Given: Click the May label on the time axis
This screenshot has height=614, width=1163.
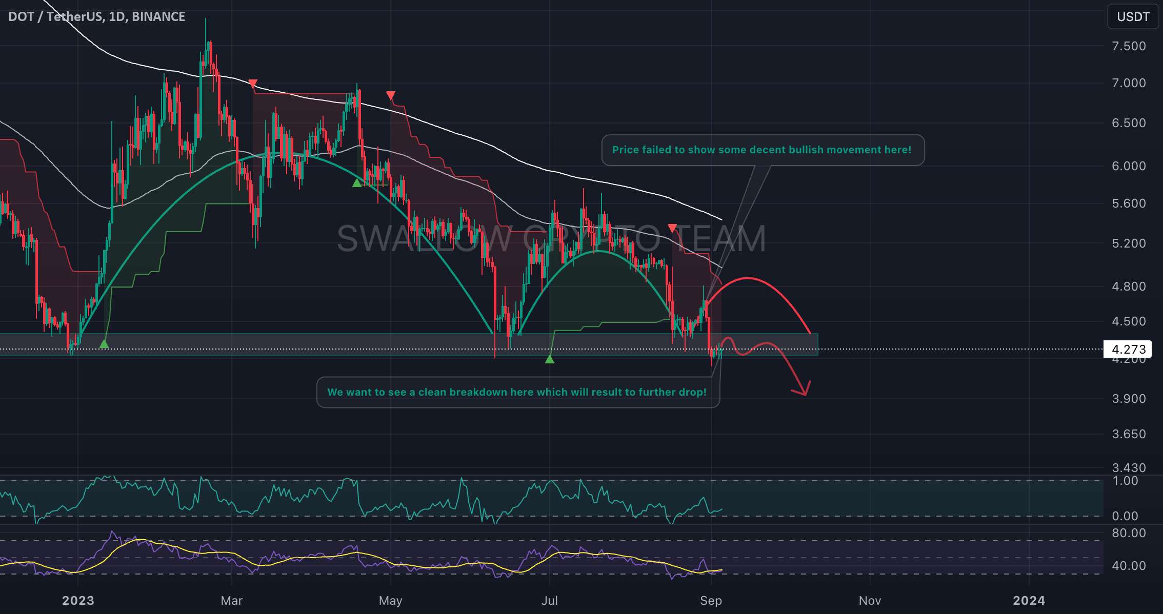Looking at the screenshot, I should (391, 601).
